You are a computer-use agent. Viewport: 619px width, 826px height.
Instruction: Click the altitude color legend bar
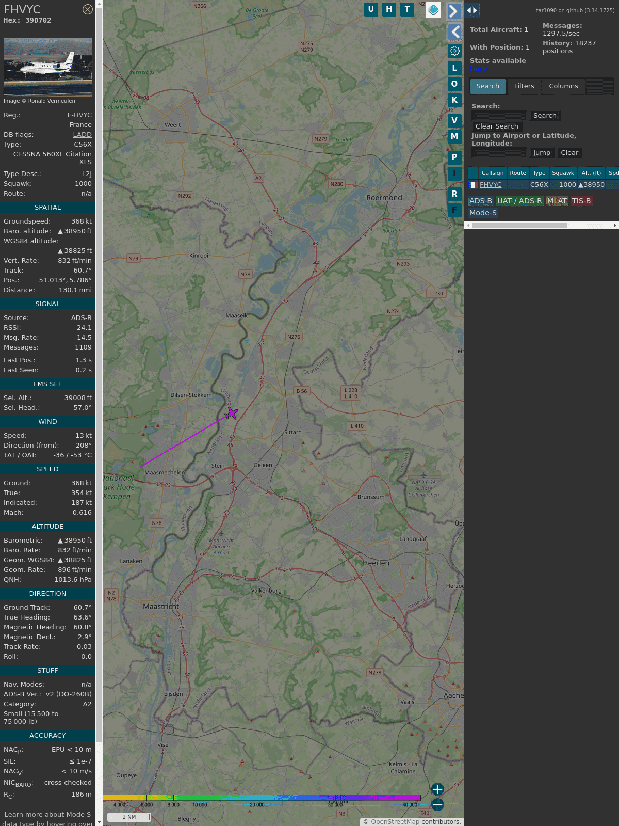(262, 798)
